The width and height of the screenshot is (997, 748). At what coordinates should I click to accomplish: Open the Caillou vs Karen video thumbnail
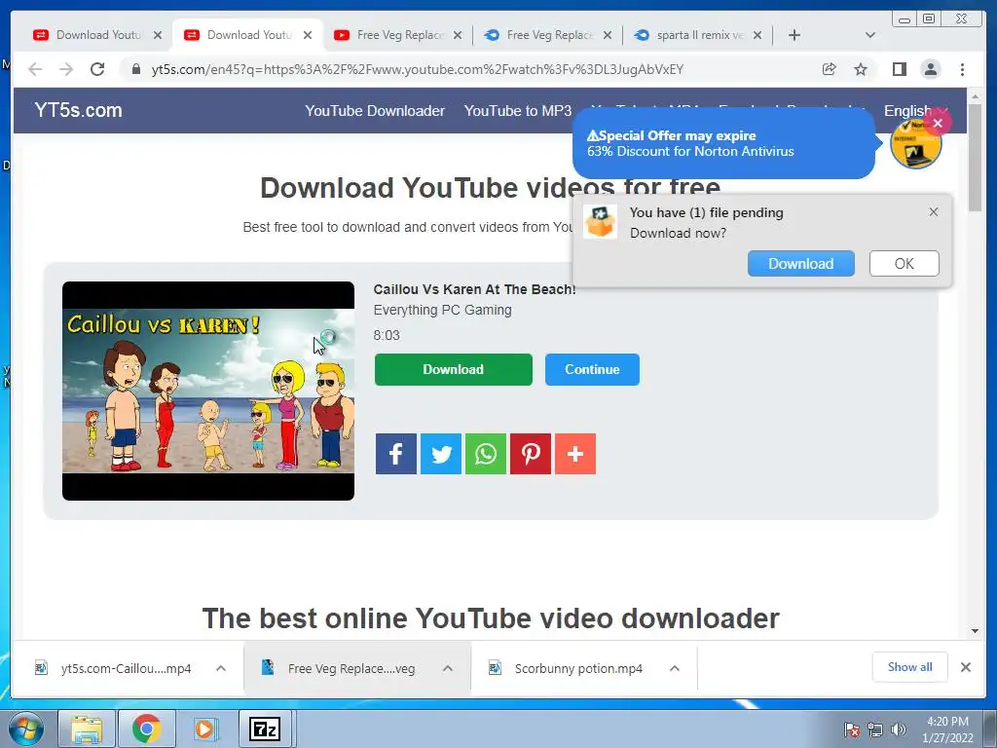(x=208, y=391)
